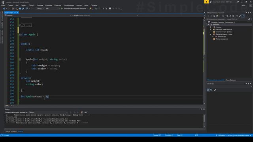The height and width of the screenshot is (142, 253).
Task: Click Home icon in Solution Explorer toolbar
Action: point(214,16)
